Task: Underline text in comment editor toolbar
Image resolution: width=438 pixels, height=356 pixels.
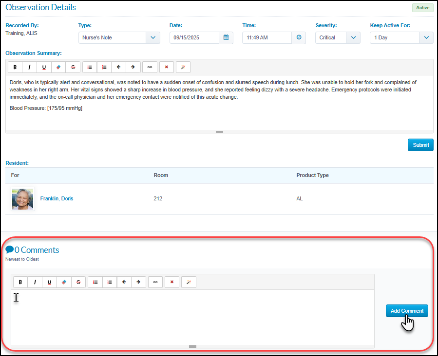Action: coord(49,282)
